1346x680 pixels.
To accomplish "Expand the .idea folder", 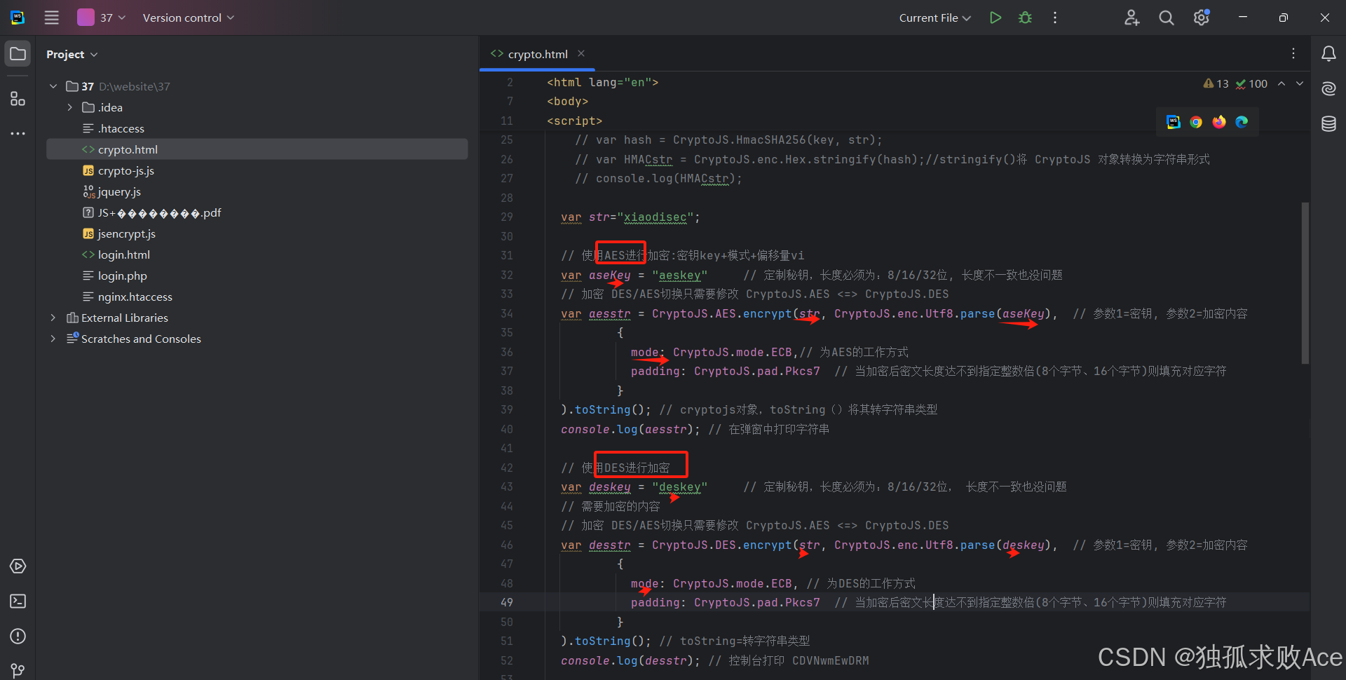I will coord(69,107).
